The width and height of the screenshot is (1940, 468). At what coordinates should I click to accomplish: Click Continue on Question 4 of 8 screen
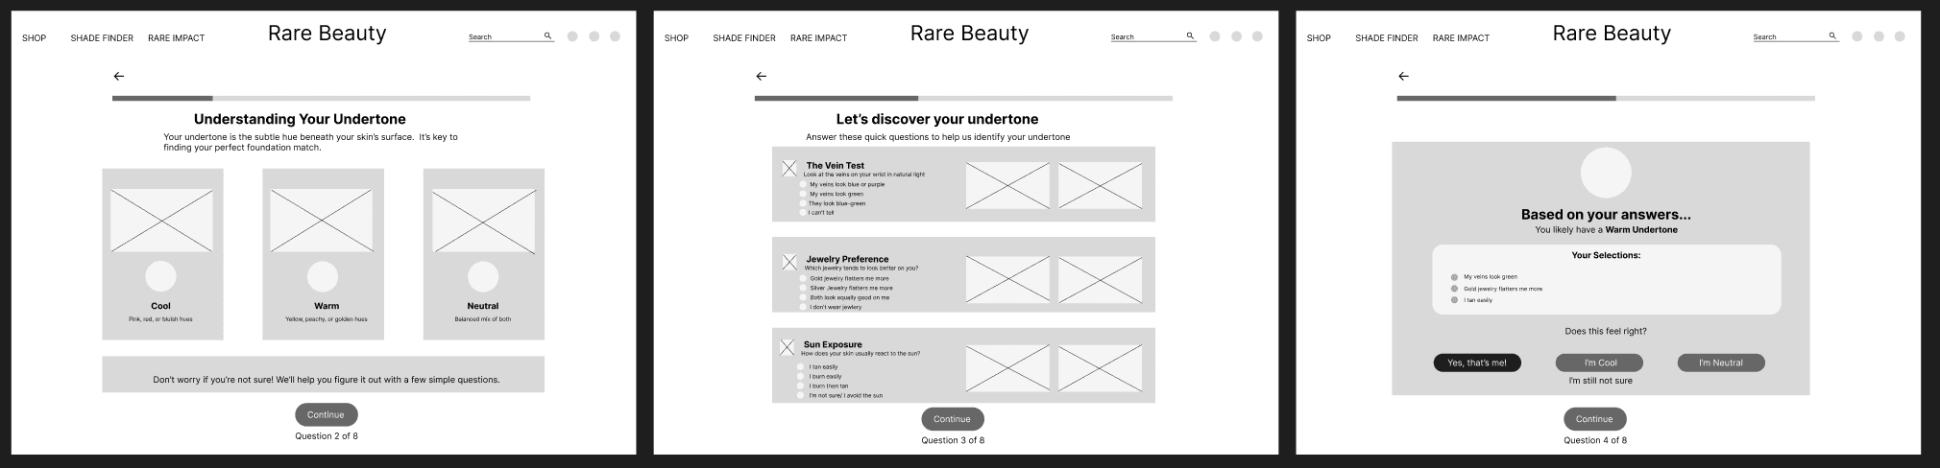point(1595,418)
